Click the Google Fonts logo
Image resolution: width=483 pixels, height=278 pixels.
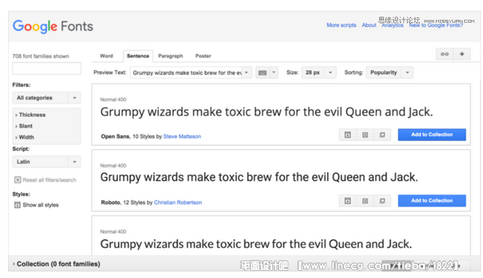pos(52,26)
